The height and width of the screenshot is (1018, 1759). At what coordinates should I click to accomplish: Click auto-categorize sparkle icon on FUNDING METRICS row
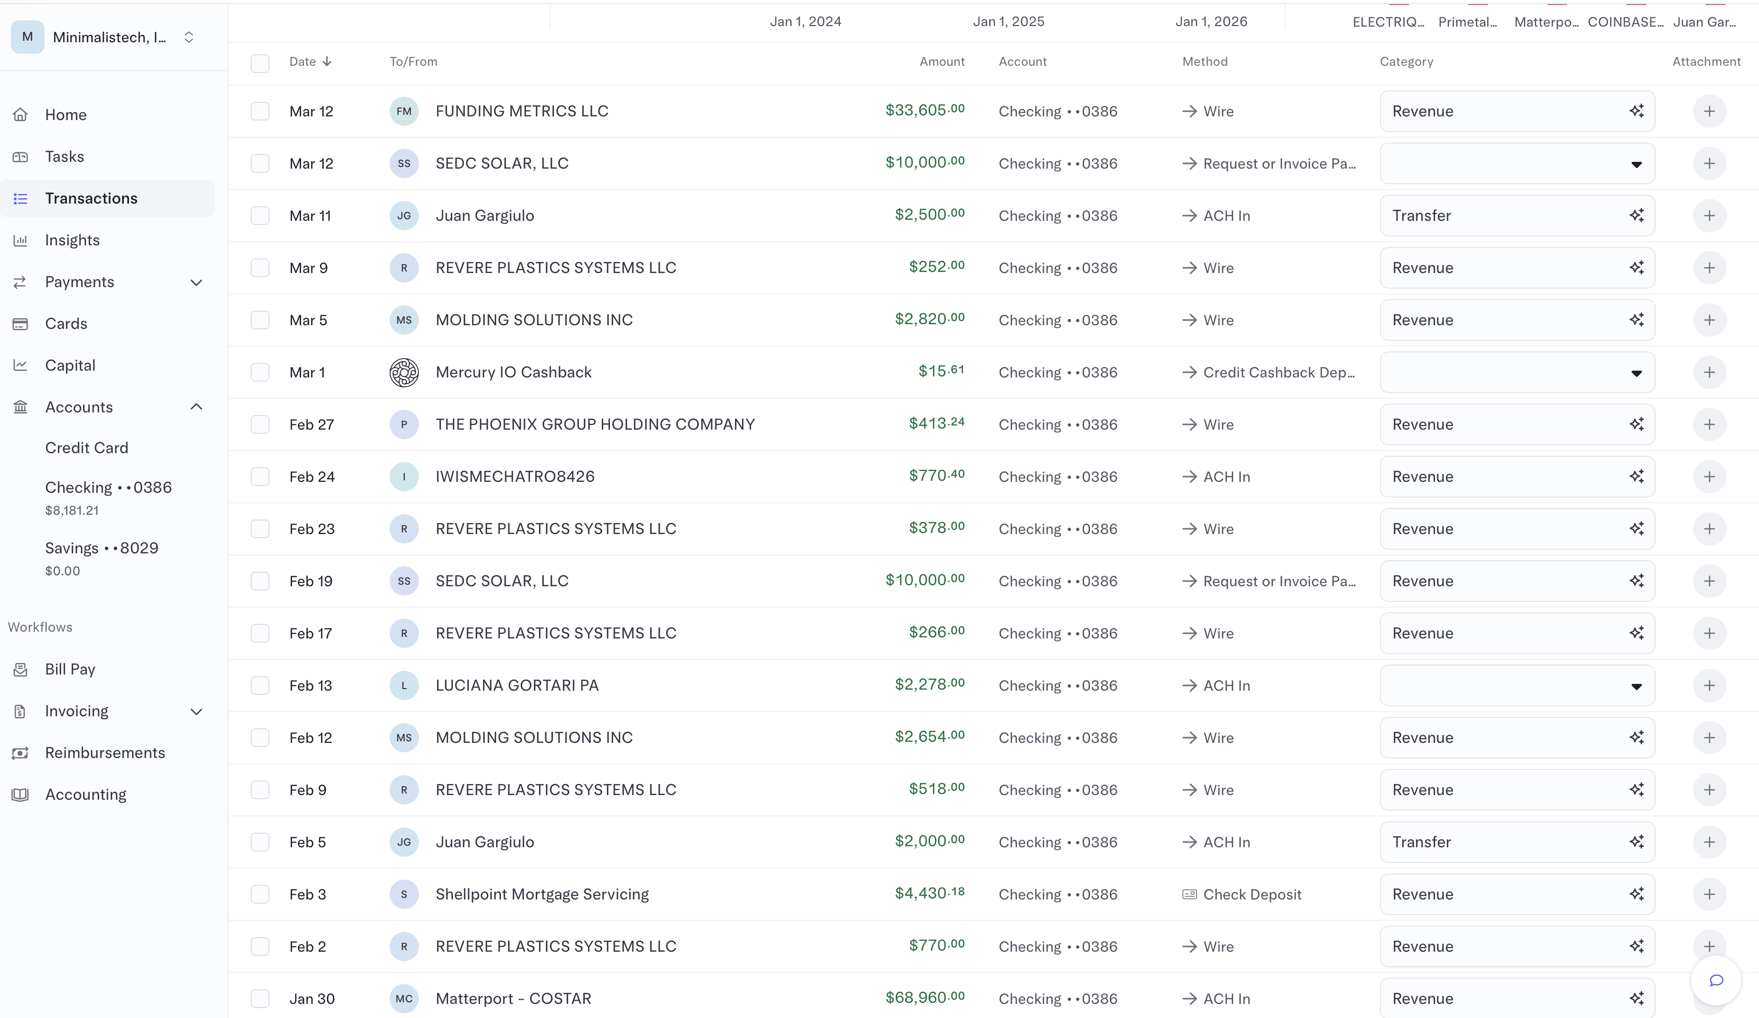(1636, 111)
